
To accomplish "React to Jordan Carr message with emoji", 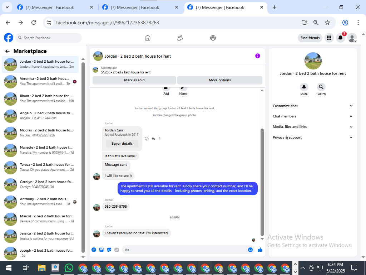I will click(147, 139).
